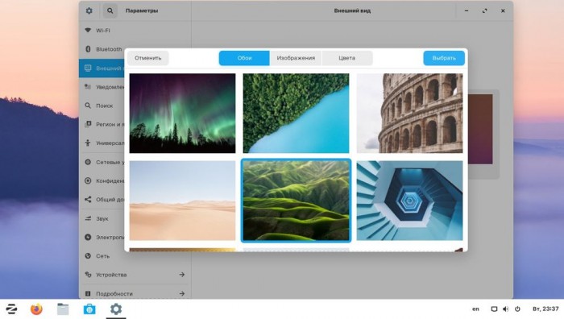Click the Search magnifier sidebar icon

tap(88, 106)
